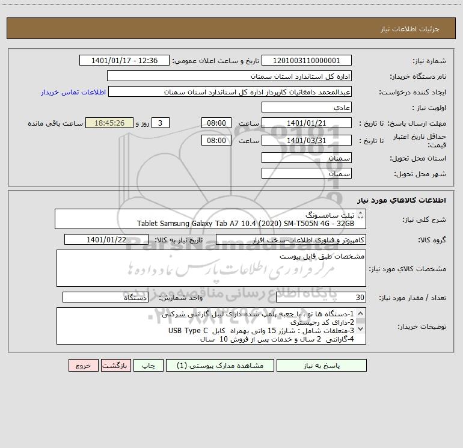The image size is (463, 448).
Task: Open اطلاعات تماس خریدار link
Action: (73, 92)
